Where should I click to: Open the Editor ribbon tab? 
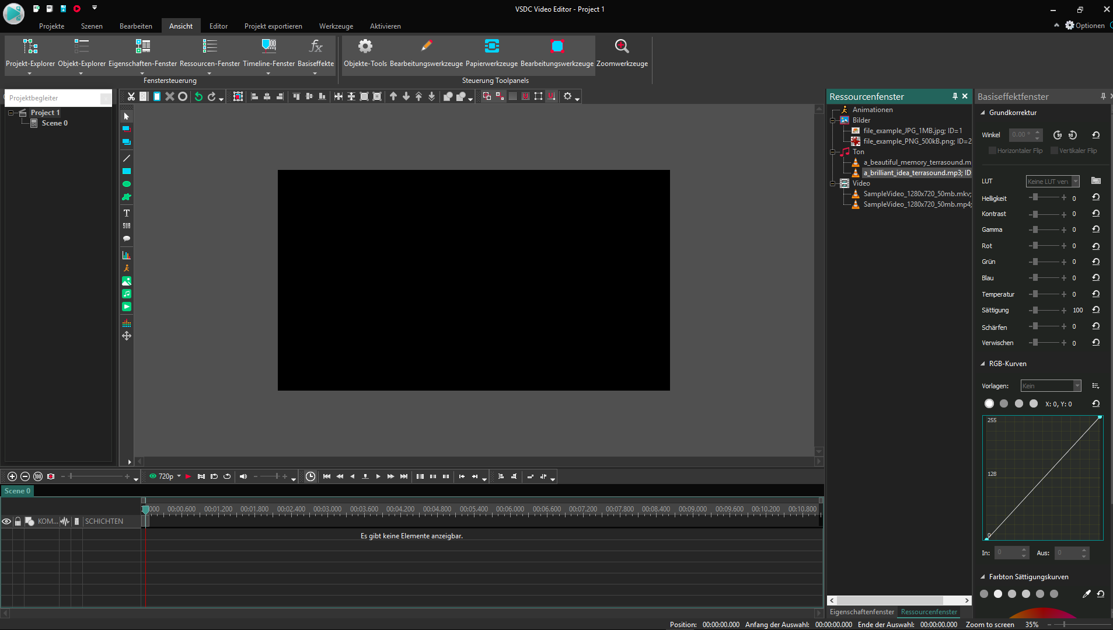218,26
